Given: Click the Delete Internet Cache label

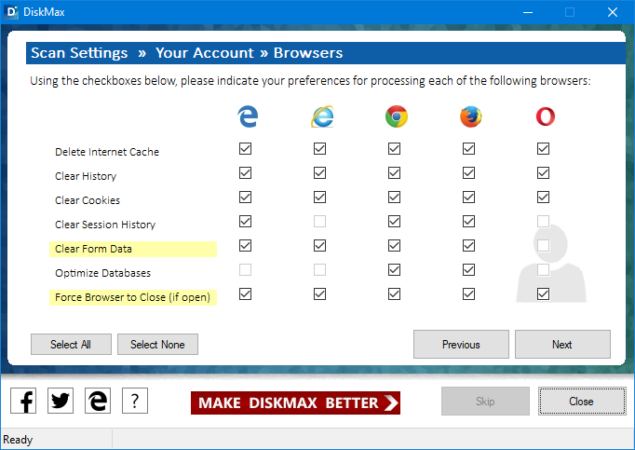Looking at the screenshot, I should tap(107, 152).
